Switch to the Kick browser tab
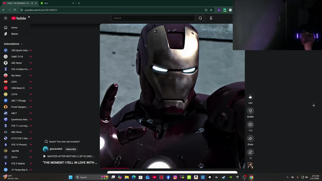The width and height of the screenshot is (322, 181). tap(57, 3)
